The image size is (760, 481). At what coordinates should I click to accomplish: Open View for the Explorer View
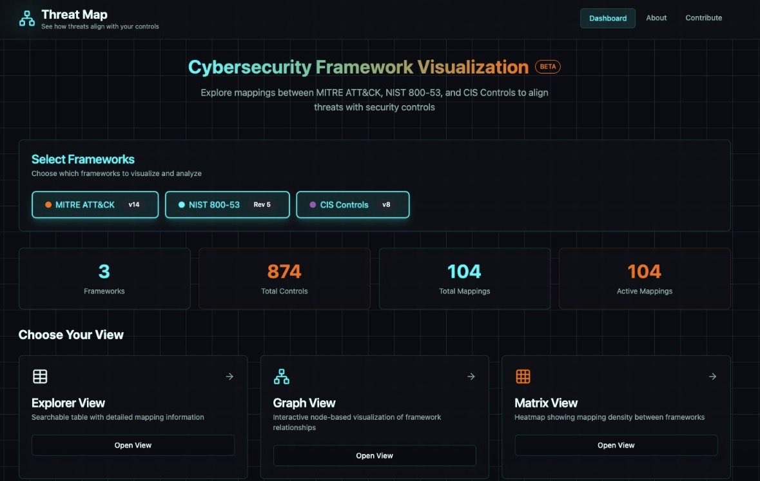pos(133,445)
